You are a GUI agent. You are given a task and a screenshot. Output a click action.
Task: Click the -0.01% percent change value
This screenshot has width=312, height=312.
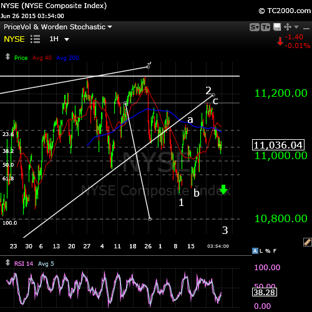[298, 46]
